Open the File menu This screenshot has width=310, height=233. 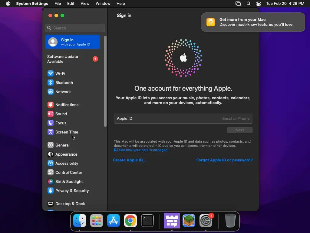(58, 4)
